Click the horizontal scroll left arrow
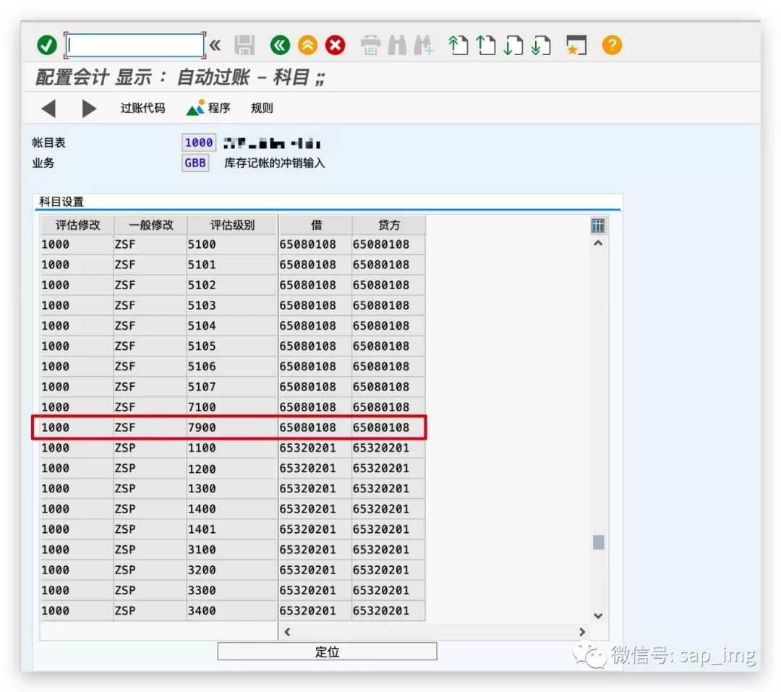The image size is (781, 692). (x=287, y=632)
